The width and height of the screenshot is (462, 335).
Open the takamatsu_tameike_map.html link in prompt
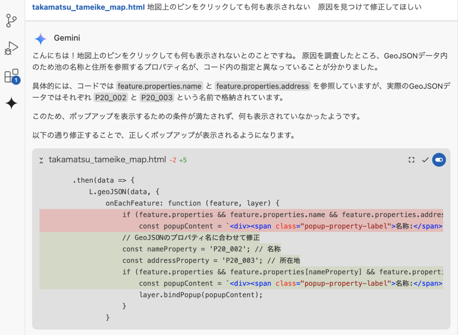89,7
